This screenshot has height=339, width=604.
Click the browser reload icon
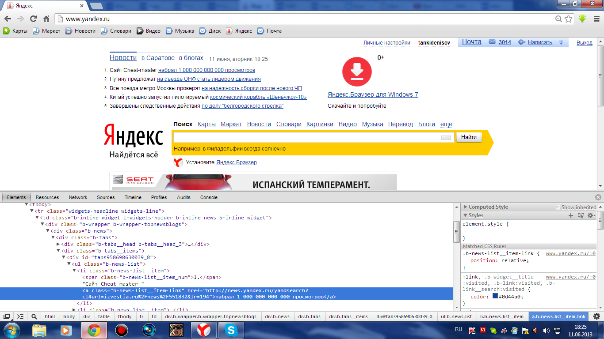(x=33, y=19)
